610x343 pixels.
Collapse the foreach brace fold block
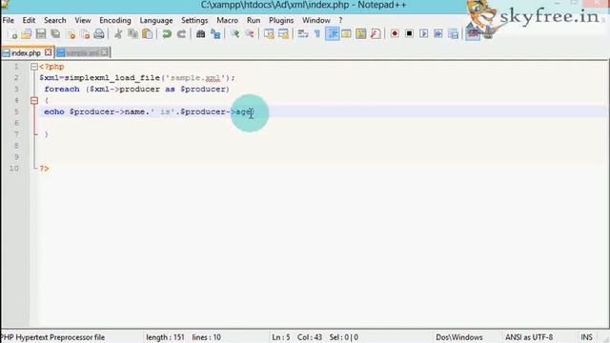[34, 101]
